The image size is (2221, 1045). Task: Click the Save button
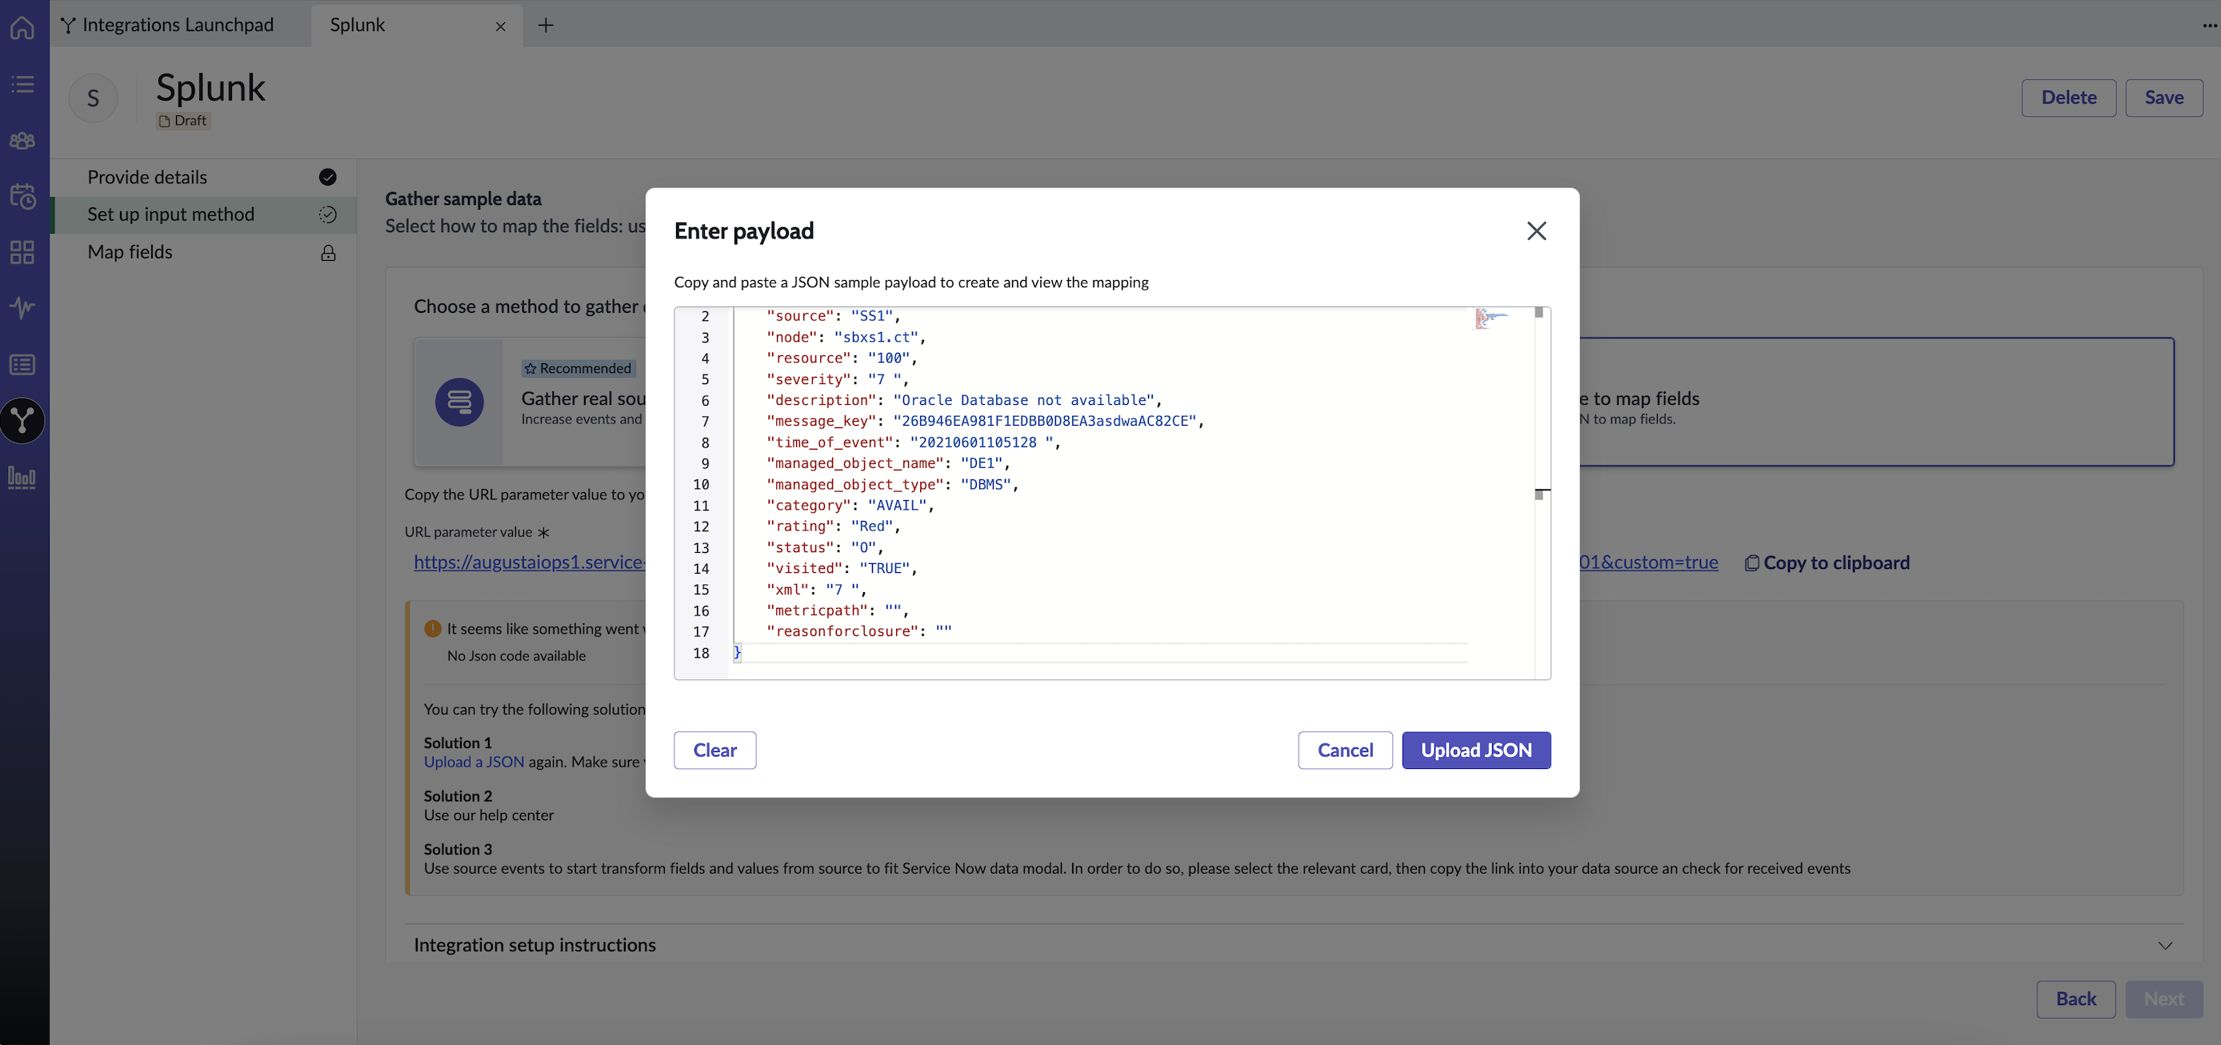point(2164,98)
